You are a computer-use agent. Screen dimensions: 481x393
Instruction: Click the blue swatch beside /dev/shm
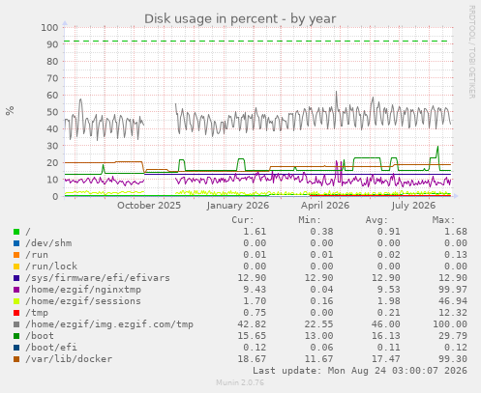[16, 243]
